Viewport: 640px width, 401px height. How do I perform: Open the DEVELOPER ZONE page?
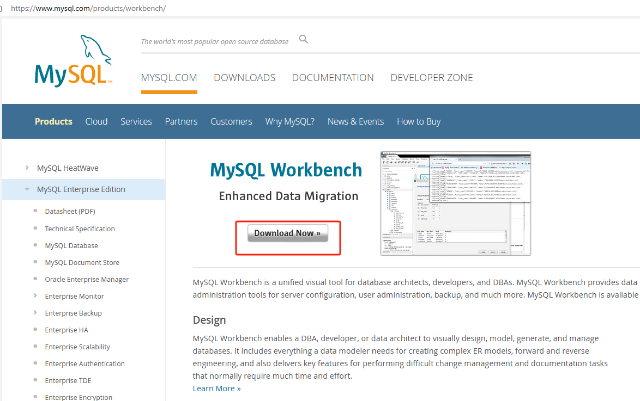[x=431, y=77]
